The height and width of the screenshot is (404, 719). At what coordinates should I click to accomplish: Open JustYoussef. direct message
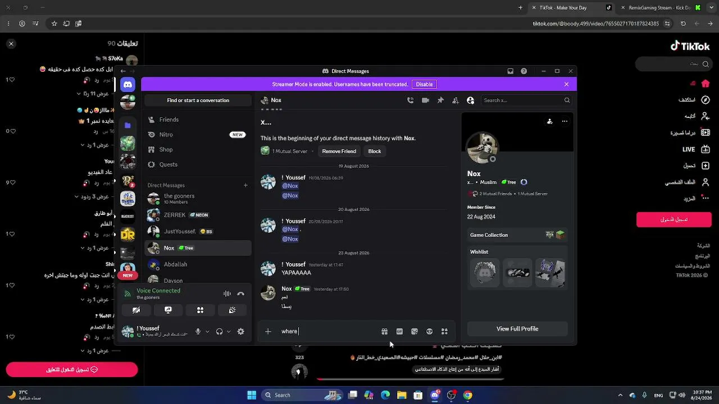pyautogui.click(x=198, y=231)
